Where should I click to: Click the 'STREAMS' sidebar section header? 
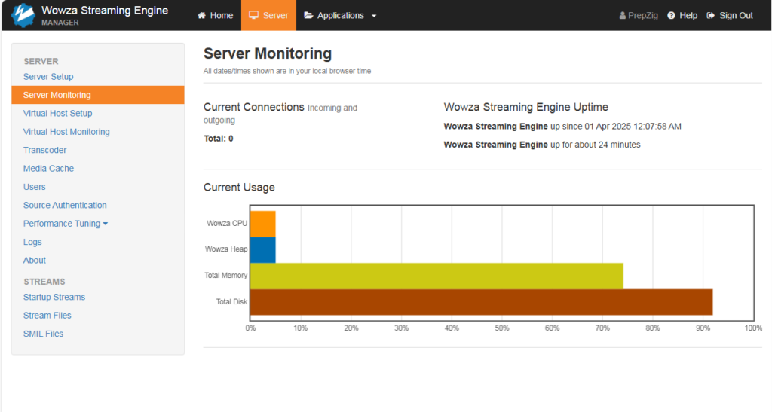click(44, 282)
